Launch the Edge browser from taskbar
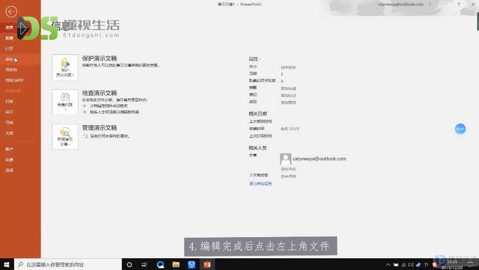Image resolution: width=479 pixels, height=270 pixels. (x=160, y=264)
